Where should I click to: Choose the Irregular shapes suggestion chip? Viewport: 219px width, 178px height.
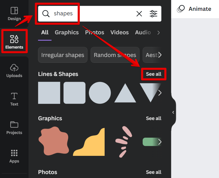[63, 55]
